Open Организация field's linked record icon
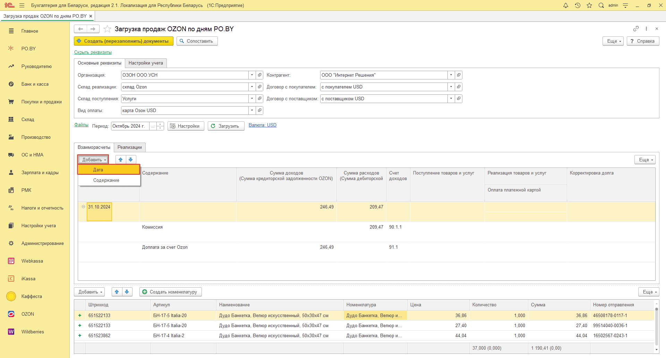 pos(260,75)
